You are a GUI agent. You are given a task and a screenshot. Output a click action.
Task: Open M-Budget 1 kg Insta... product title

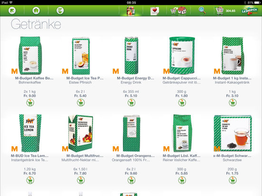click(232, 78)
